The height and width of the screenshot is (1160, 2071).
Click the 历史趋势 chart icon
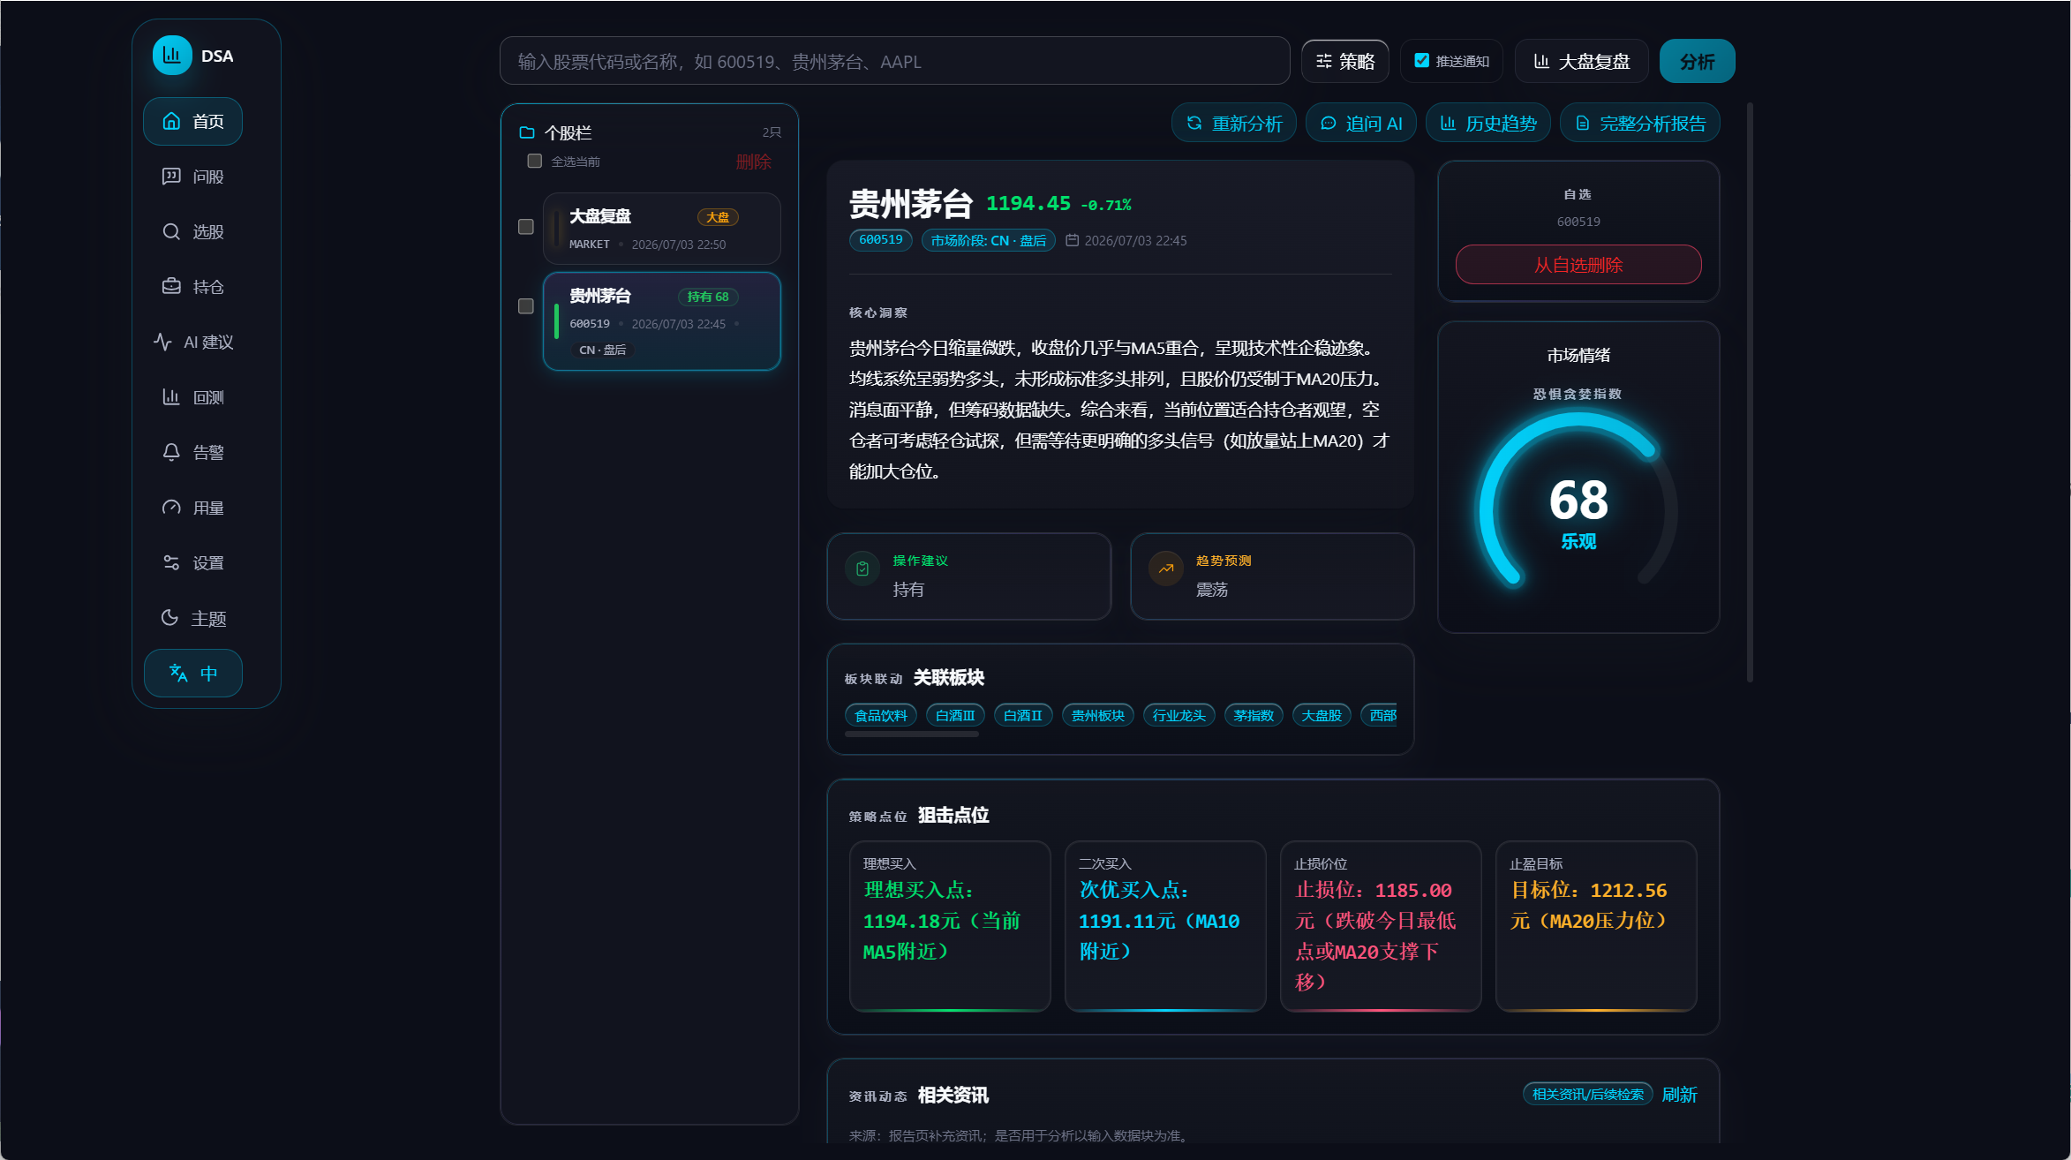(x=1448, y=124)
